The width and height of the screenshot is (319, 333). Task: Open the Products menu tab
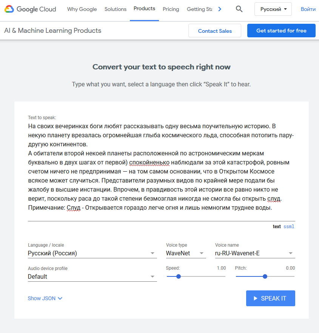(144, 9)
